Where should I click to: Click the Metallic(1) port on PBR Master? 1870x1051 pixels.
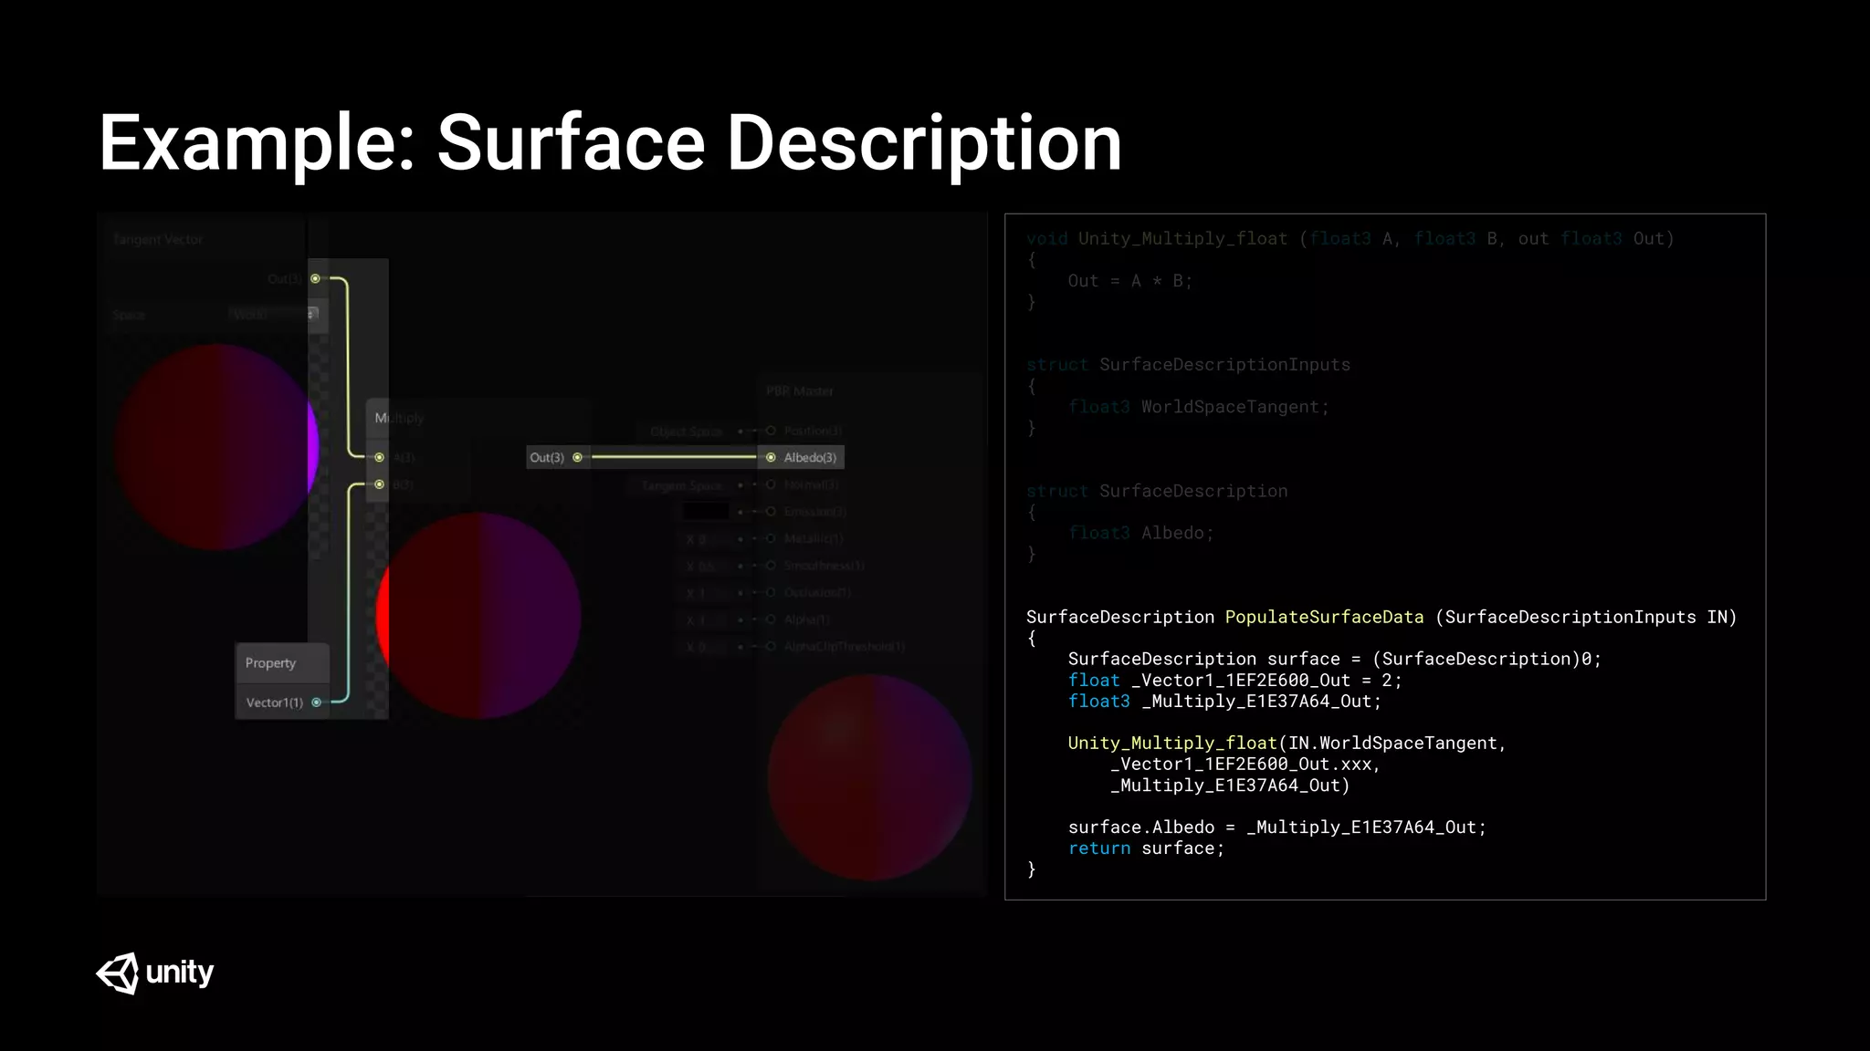click(771, 538)
